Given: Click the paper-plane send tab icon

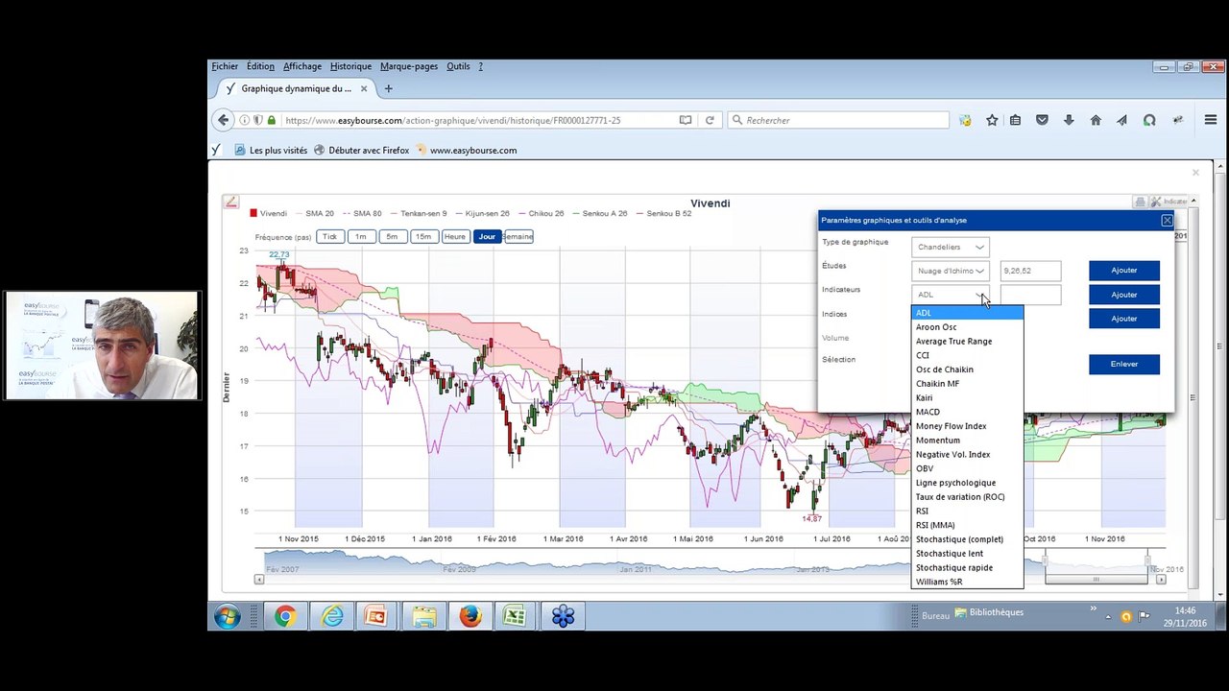Looking at the screenshot, I should pos(1121,120).
